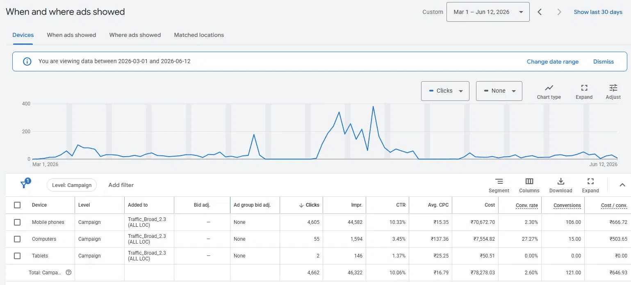The width and height of the screenshot is (631, 285).
Task: Tick the Computers row checkbox
Action: tap(17, 239)
